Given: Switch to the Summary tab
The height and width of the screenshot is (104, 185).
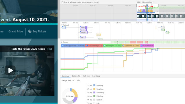Looking at the screenshot, I should (x=65, y=76).
